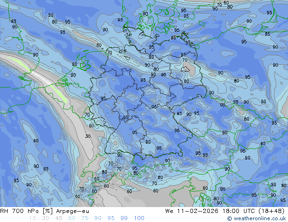
Task: Select legend value 45 in the colour scale
Action: (59, 218)
